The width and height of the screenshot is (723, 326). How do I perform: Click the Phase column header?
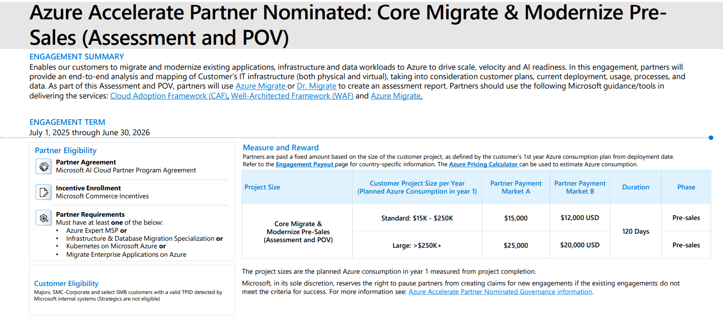686,187
